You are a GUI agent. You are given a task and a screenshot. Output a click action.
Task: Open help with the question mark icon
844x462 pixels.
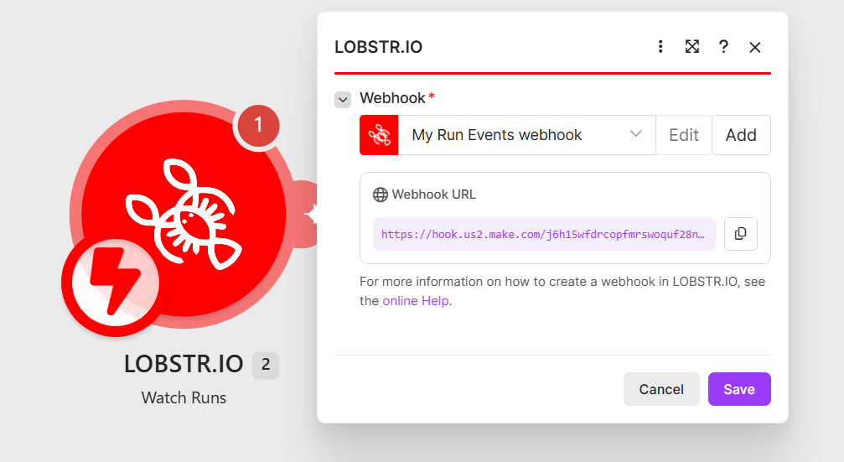click(723, 47)
